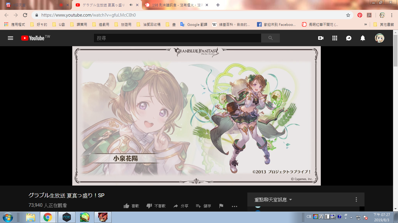Report the video with the flag icon
Image resolution: width=398 pixels, height=223 pixels.
221,206
